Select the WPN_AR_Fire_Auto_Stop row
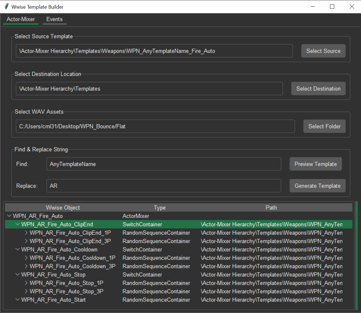The height and width of the screenshot is (313, 361). 179,274
